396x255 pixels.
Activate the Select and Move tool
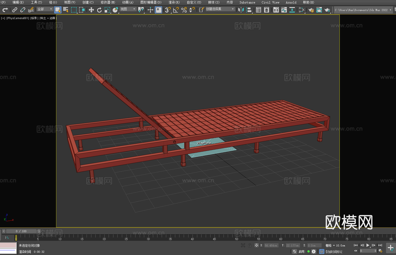(x=91, y=10)
